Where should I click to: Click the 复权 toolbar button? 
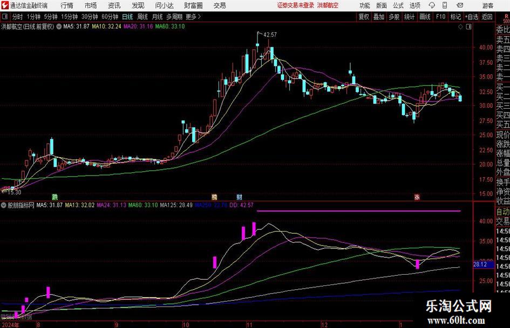click(364, 17)
